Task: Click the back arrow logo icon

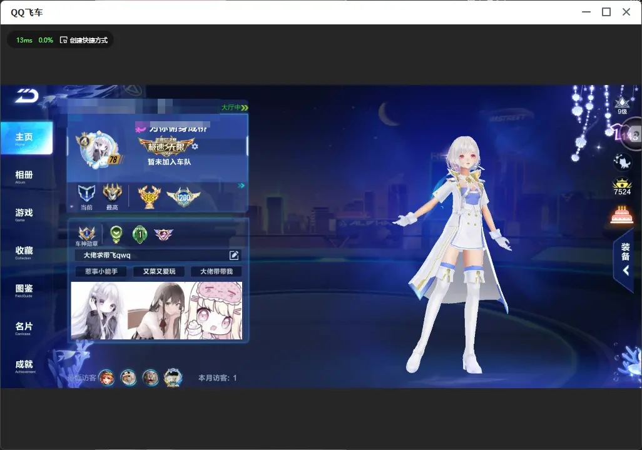Action: click(27, 96)
